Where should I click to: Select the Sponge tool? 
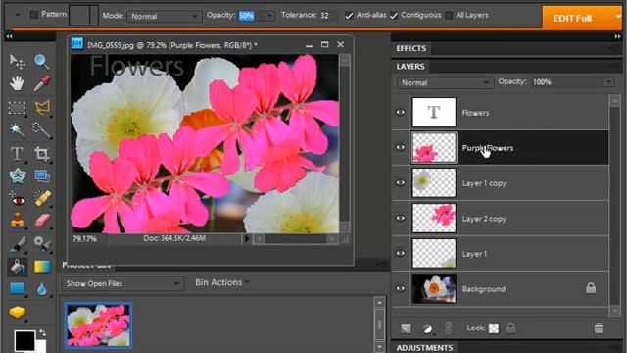[x=18, y=312]
